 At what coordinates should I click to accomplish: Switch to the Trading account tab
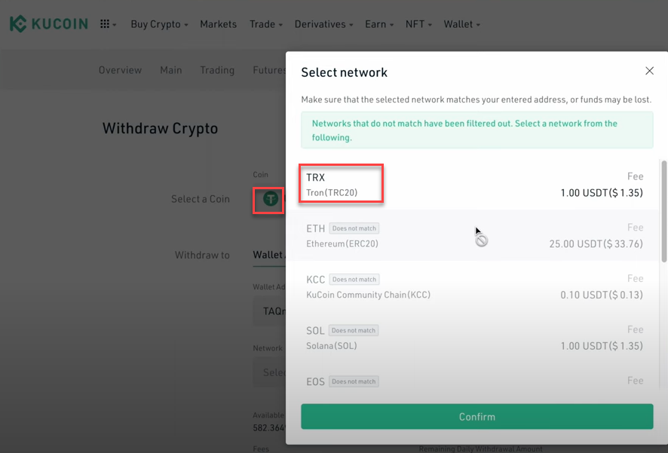point(217,70)
